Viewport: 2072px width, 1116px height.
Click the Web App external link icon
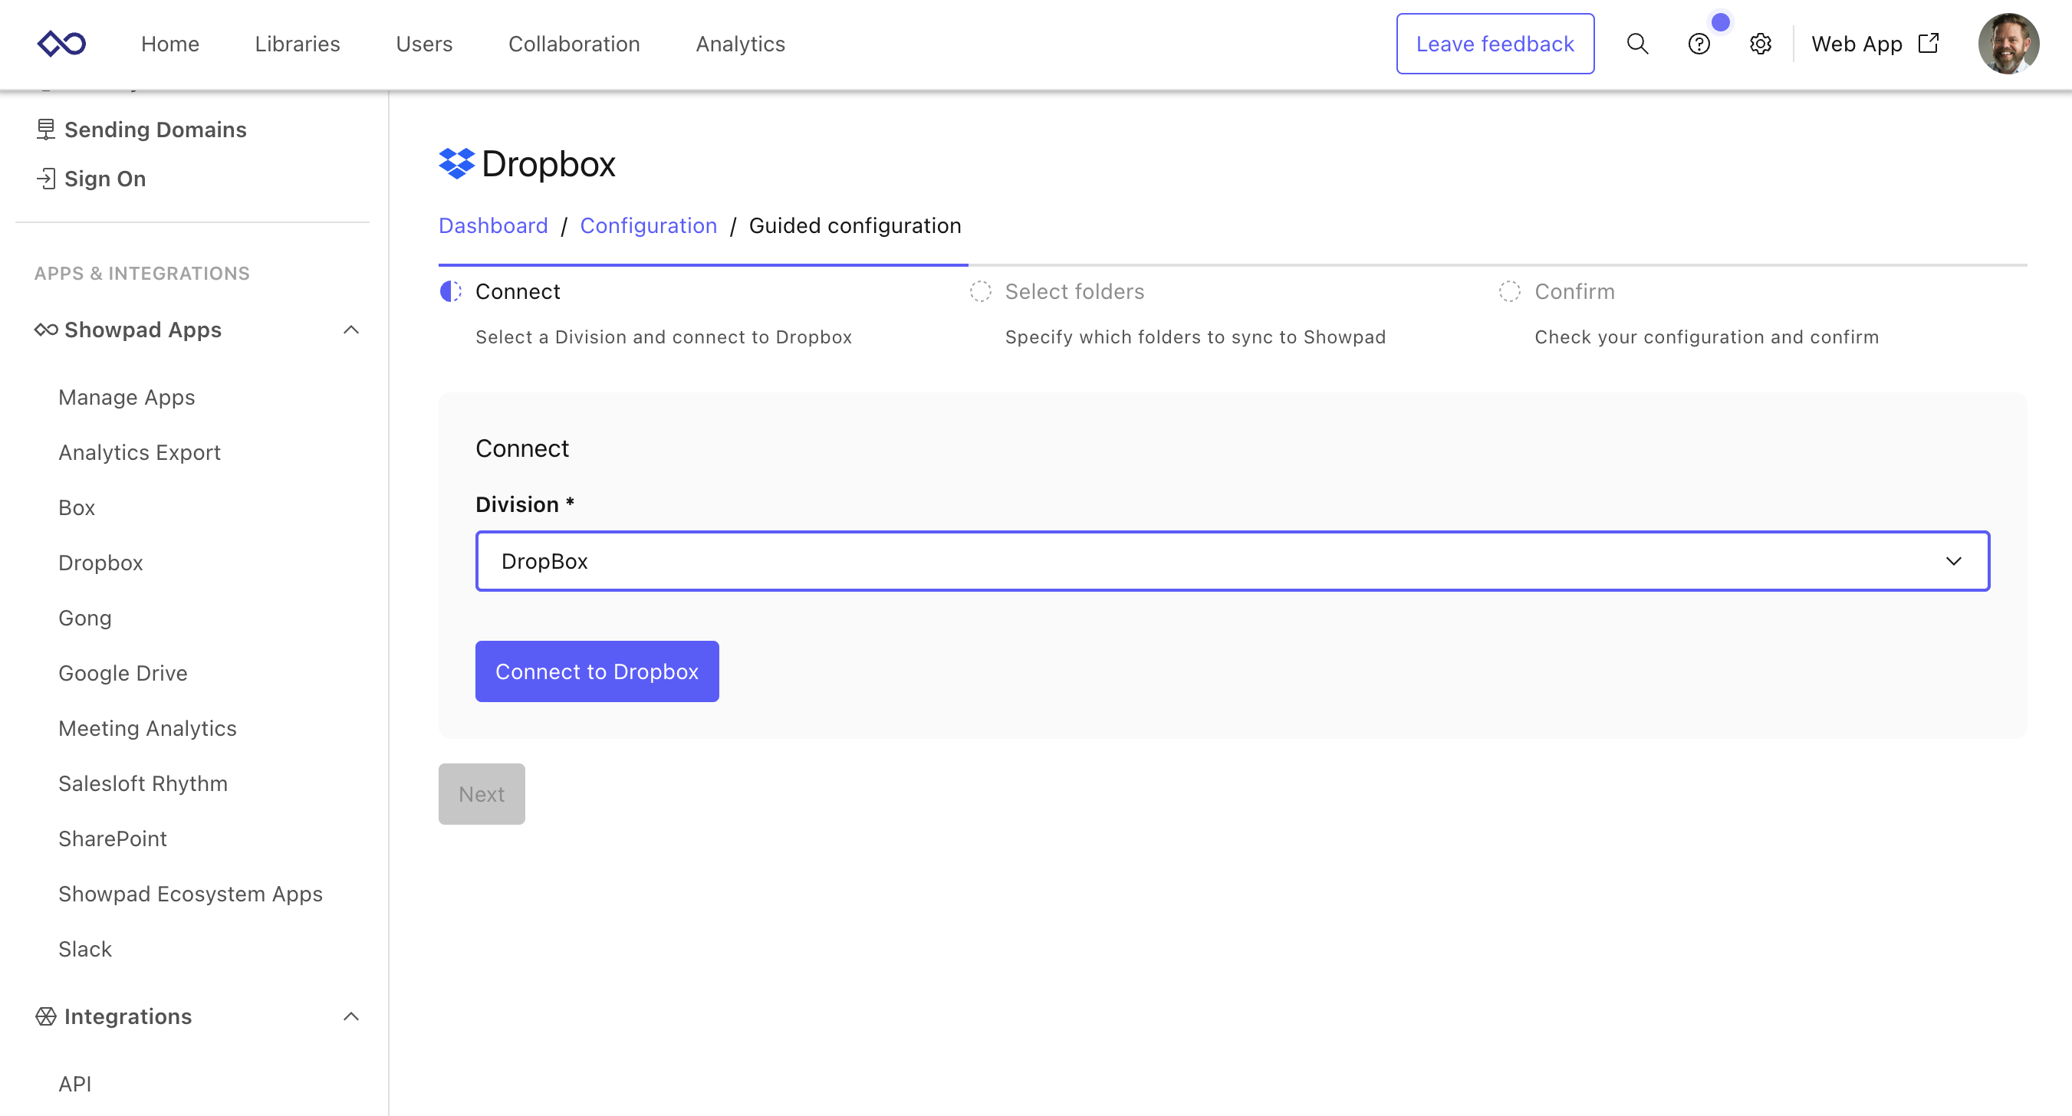coord(1928,44)
